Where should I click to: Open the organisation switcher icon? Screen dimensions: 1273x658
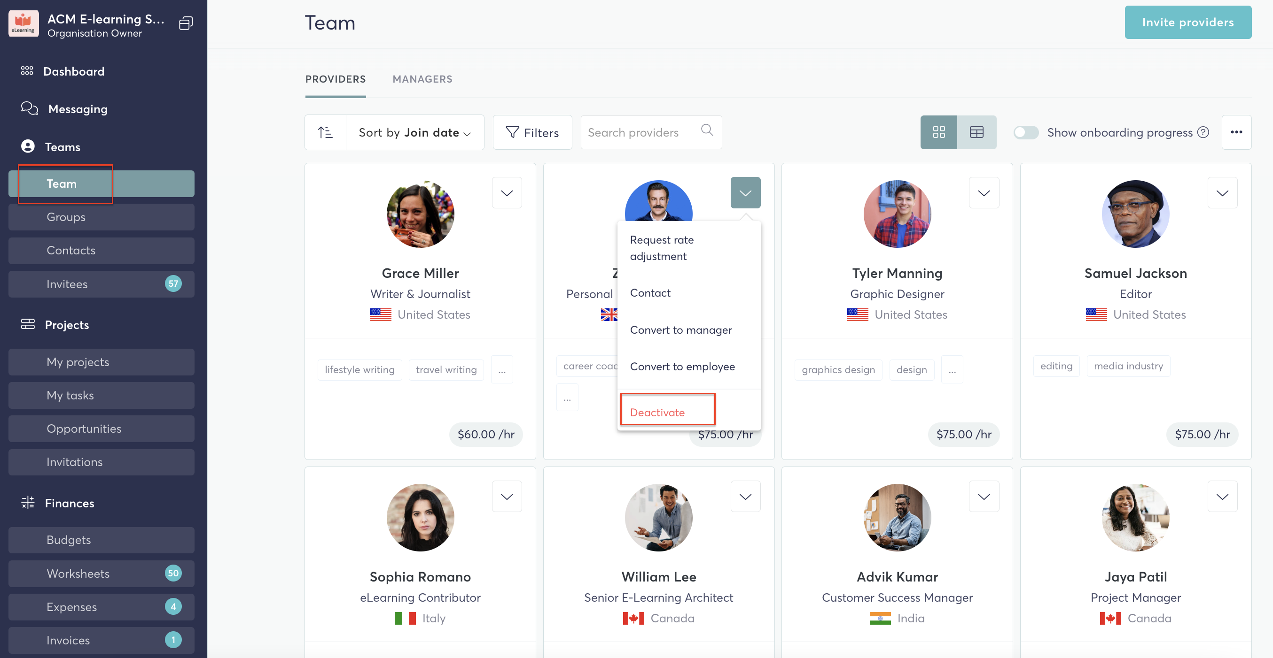(x=186, y=23)
